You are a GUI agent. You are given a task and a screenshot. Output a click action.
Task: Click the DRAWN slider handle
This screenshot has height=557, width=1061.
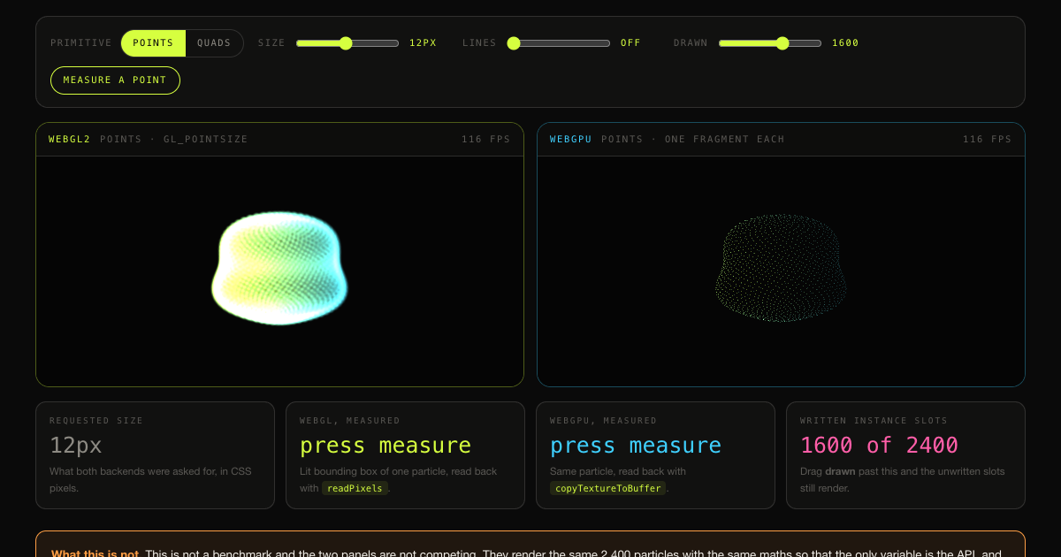pos(782,43)
